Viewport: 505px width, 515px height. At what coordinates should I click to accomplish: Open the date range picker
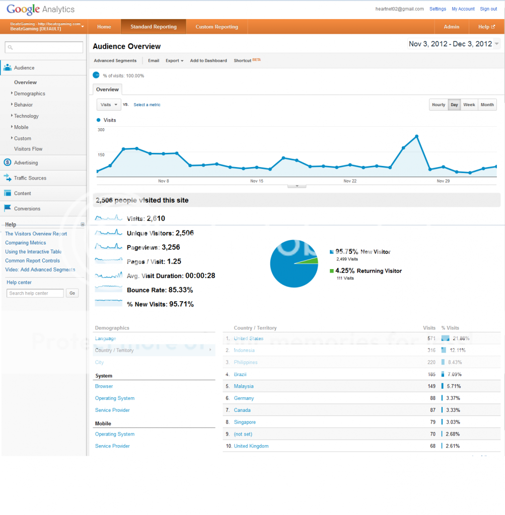454,44
